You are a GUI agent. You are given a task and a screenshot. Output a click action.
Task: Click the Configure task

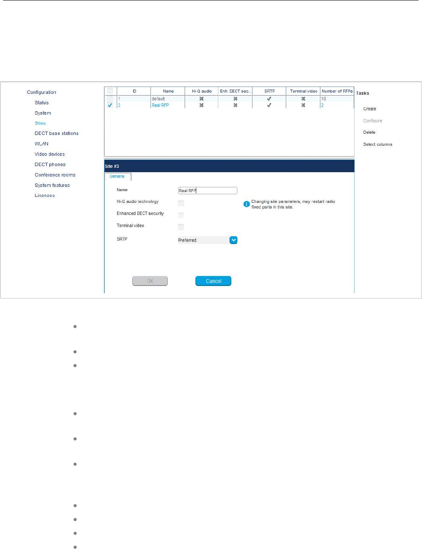(x=373, y=121)
